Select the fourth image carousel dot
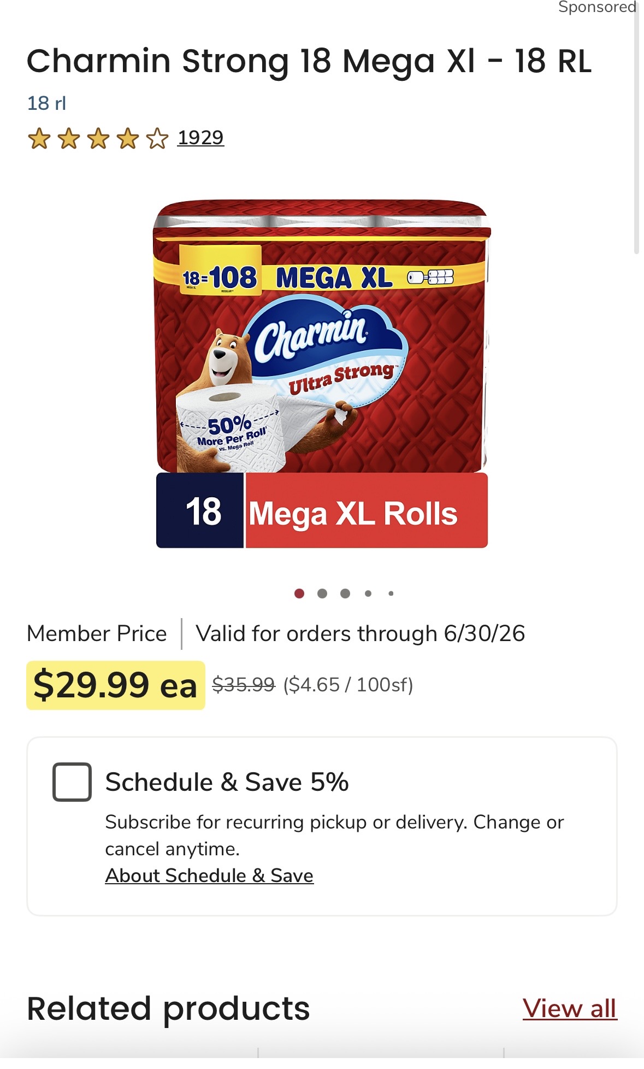The width and height of the screenshot is (644, 1069). click(368, 594)
